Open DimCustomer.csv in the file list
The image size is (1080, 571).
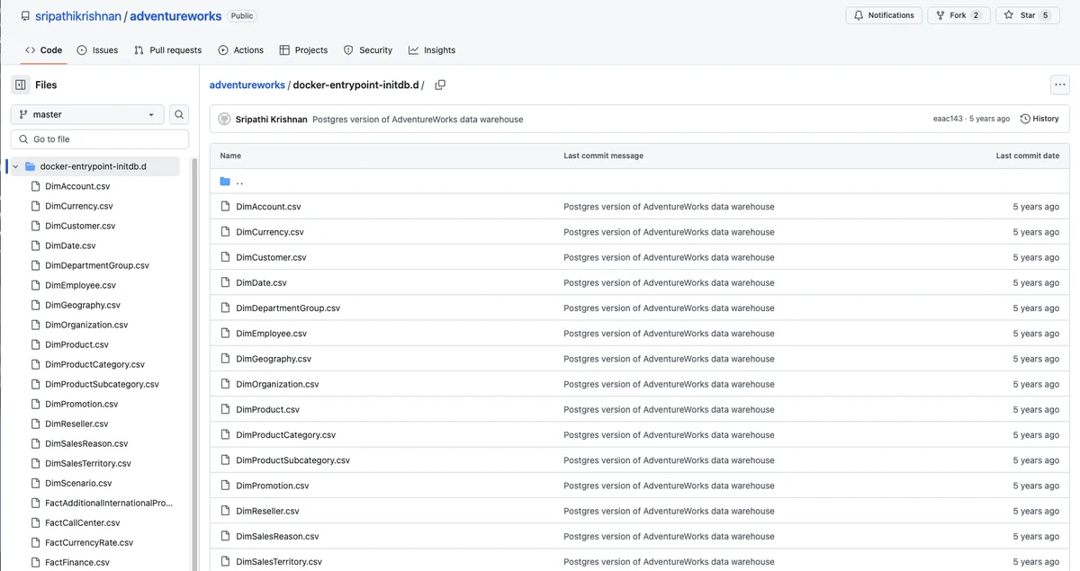pyautogui.click(x=271, y=257)
